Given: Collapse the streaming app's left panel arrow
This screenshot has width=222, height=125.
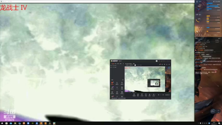Looking at the screenshot, I should tap(123, 64).
